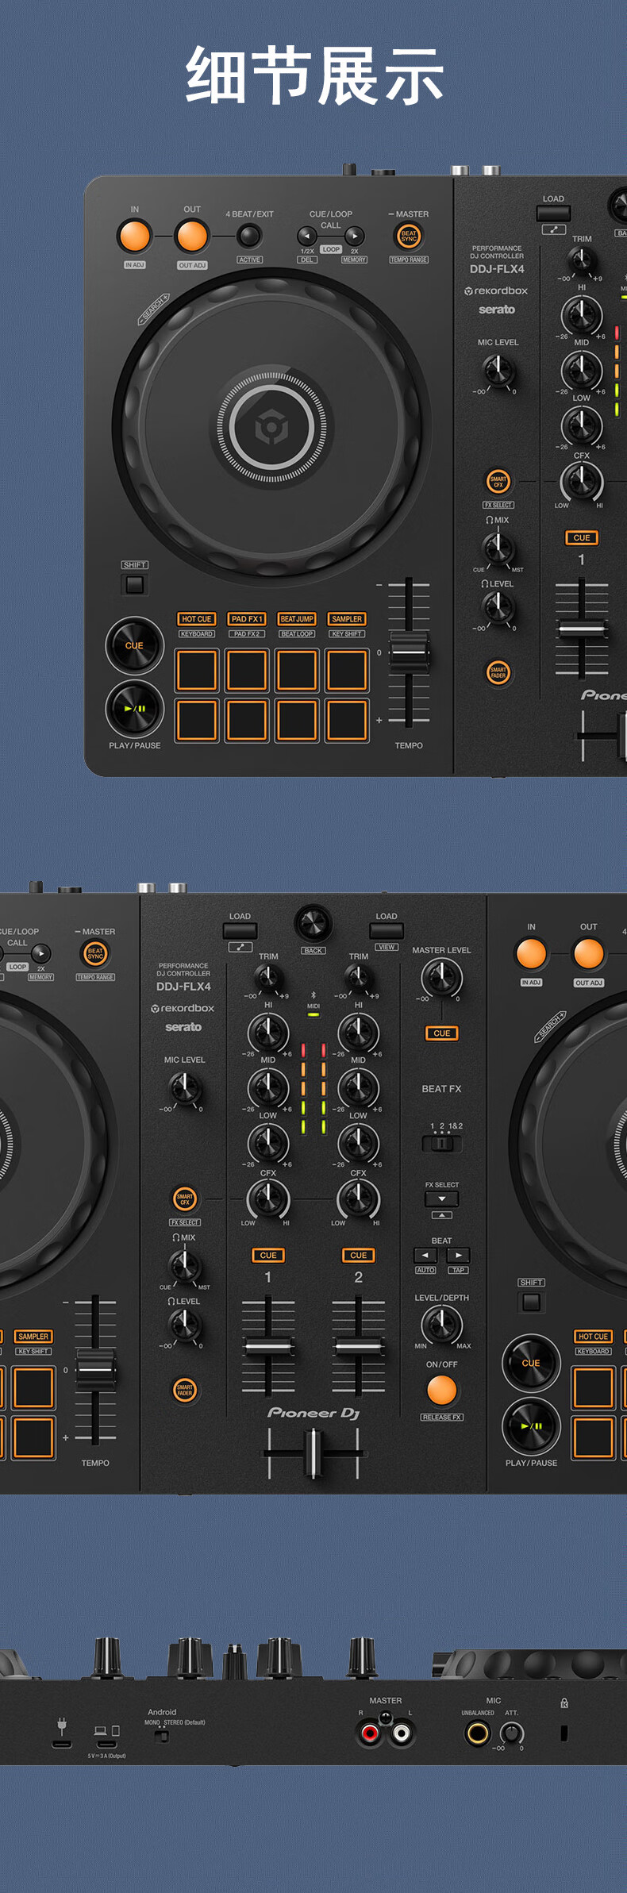Click the Bluetooth MIDI indicator light

point(313,1014)
